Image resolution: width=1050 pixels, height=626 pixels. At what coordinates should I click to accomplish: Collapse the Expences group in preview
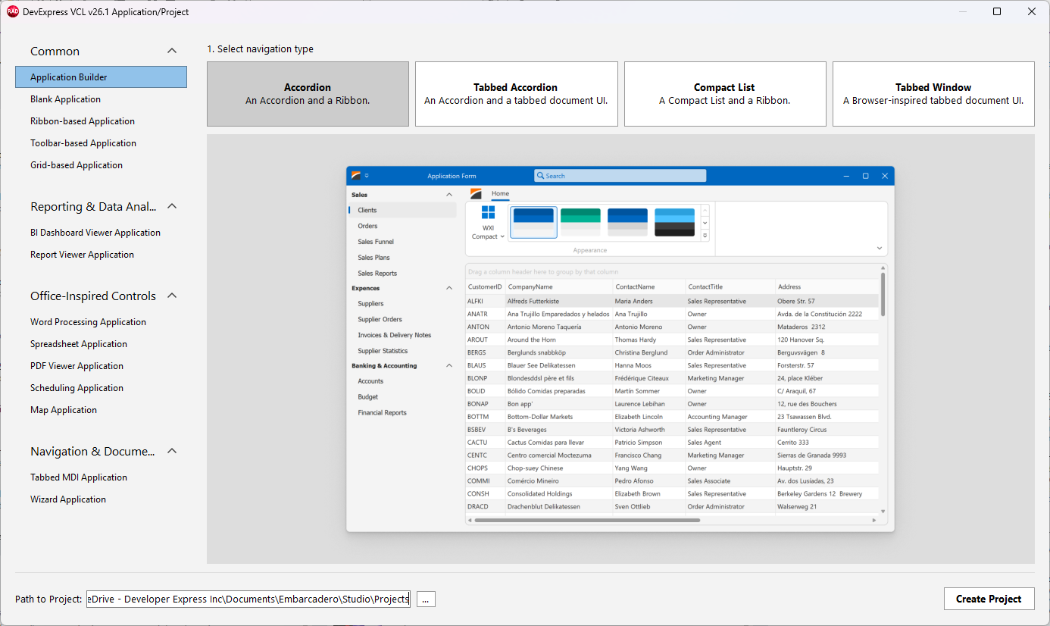pos(448,288)
